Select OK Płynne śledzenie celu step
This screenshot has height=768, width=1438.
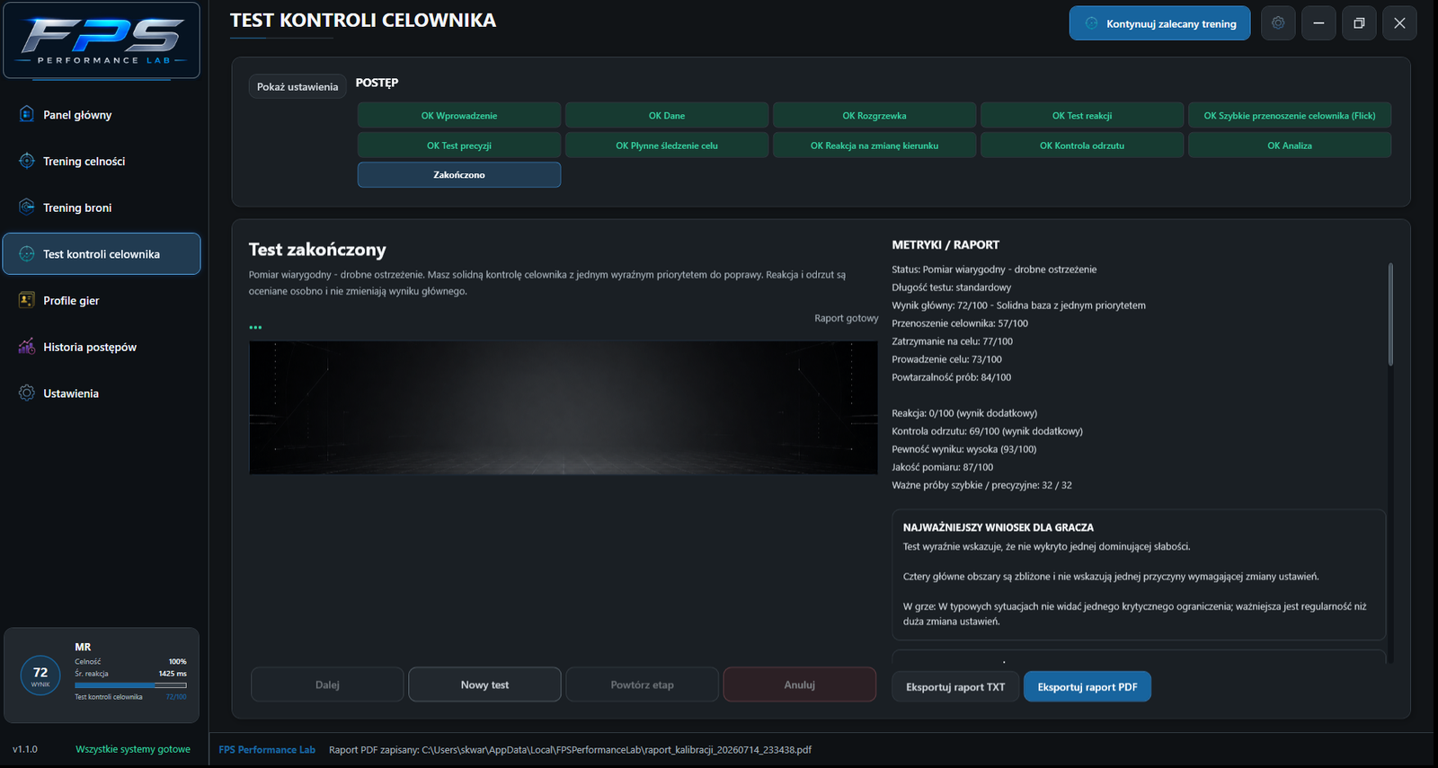(x=667, y=145)
